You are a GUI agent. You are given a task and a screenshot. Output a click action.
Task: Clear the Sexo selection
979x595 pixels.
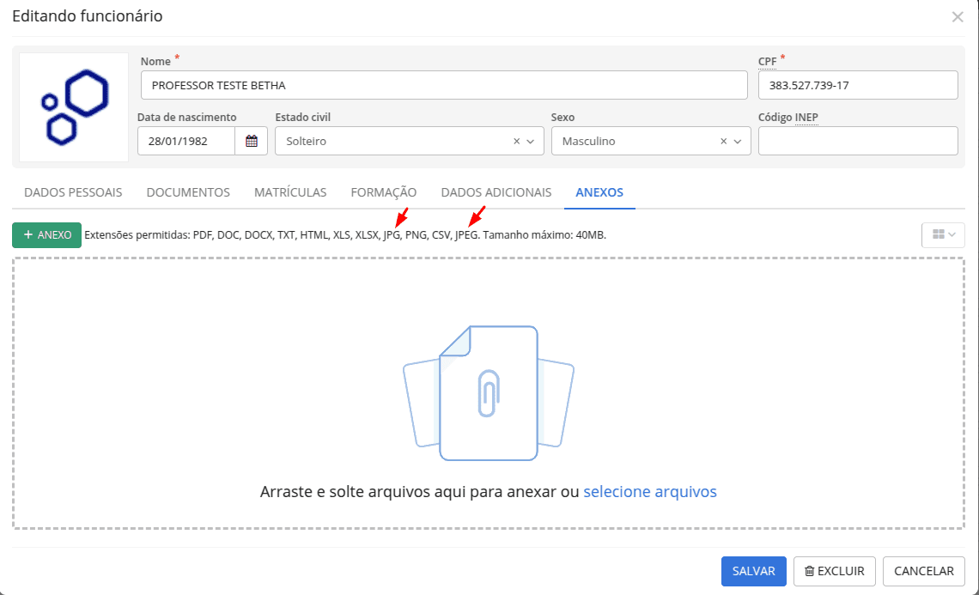pyautogui.click(x=724, y=141)
